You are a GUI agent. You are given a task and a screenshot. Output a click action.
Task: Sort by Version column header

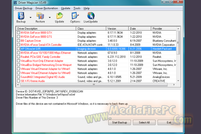click(x=117, y=28)
